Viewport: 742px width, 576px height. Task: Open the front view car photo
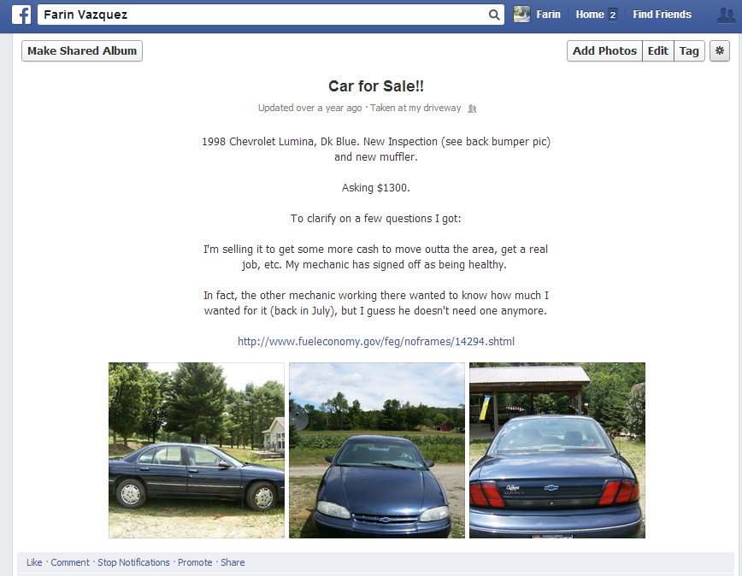point(377,450)
